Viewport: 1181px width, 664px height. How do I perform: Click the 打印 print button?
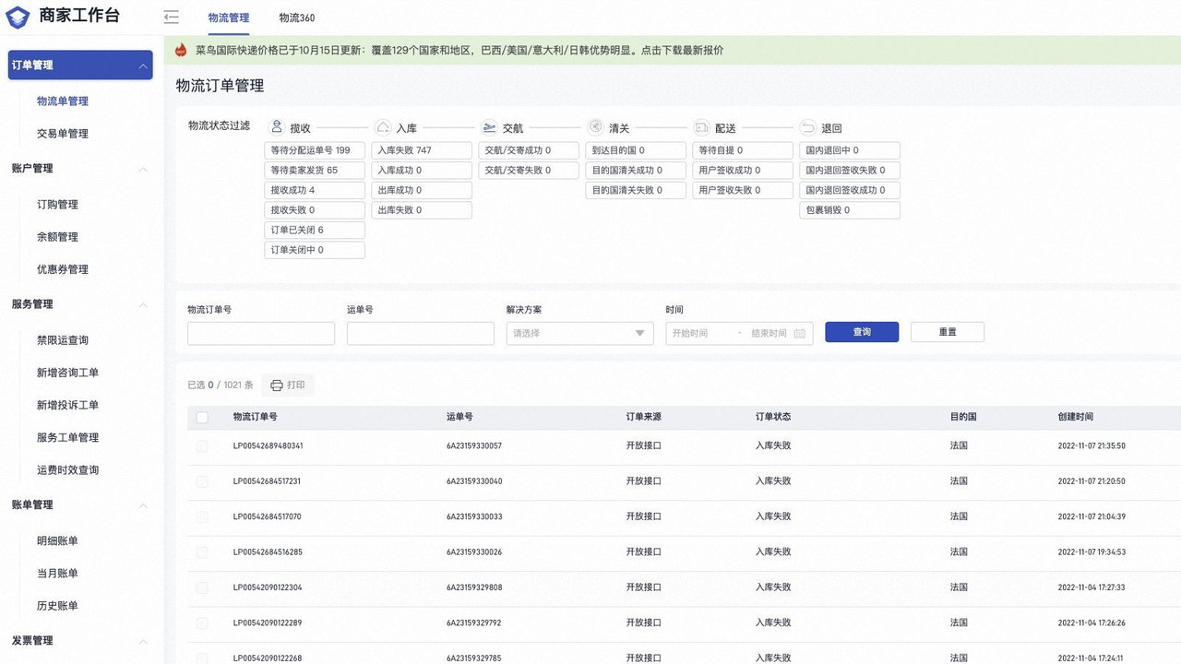click(288, 385)
